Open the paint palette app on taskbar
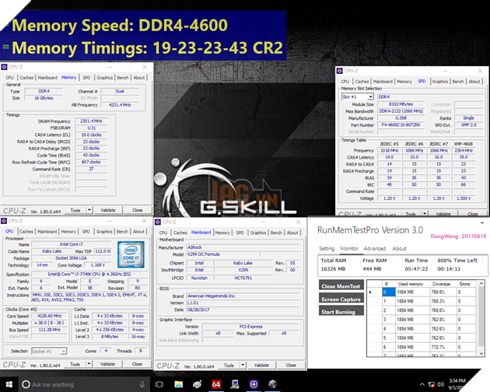Viewport: 490px width, 392px height. coord(198,384)
